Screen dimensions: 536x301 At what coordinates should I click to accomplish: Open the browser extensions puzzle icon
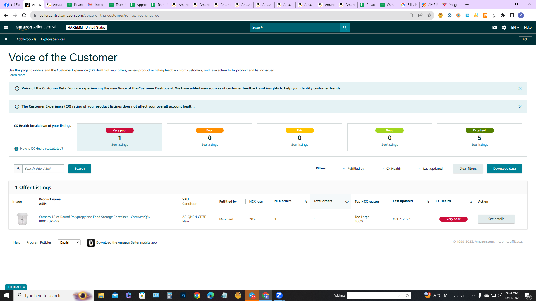503,15
